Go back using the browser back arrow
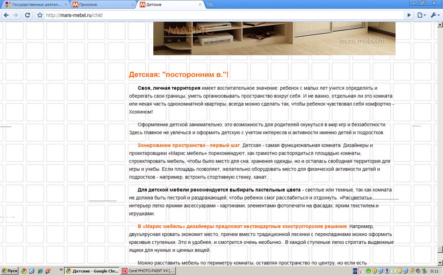This screenshot has height=276, width=443. click(6, 15)
